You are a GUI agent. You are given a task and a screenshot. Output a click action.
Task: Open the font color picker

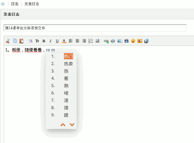pyautogui.click(x=64, y=41)
